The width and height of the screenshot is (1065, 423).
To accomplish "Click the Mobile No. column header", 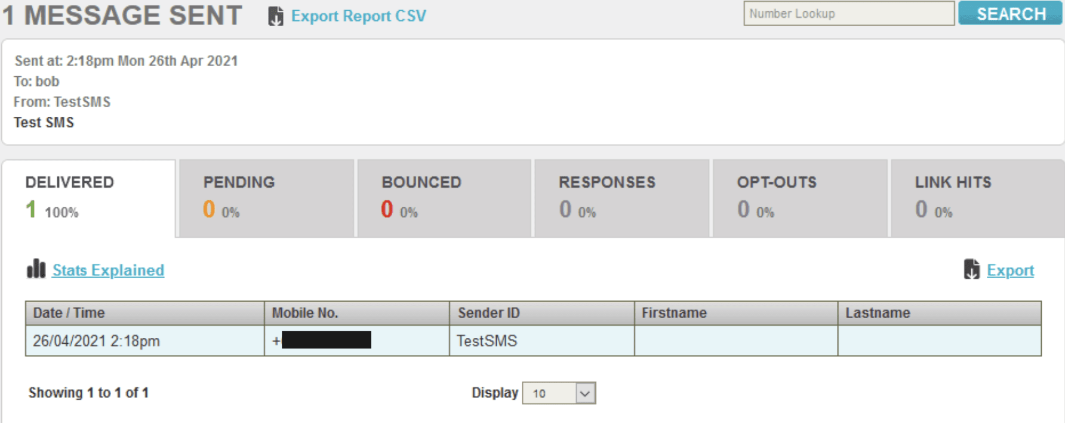I will point(305,313).
